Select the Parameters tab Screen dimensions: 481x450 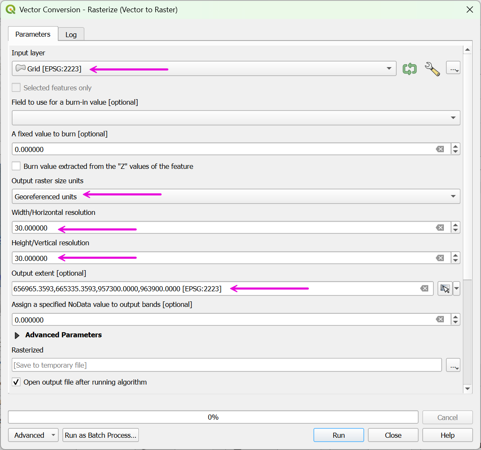coord(33,34)
